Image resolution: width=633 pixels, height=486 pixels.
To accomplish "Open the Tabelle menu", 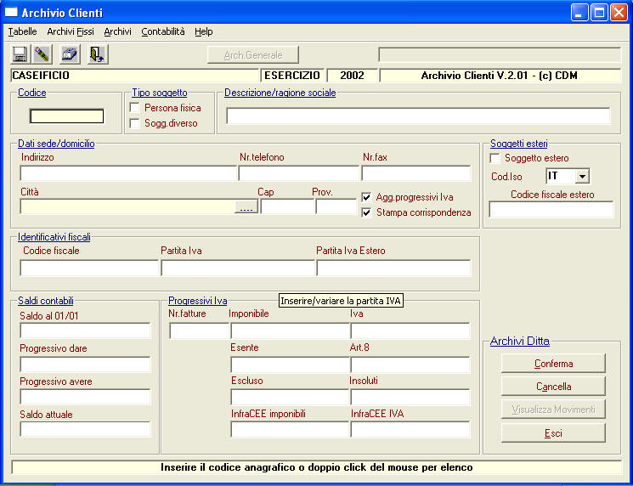I will 23,31.
